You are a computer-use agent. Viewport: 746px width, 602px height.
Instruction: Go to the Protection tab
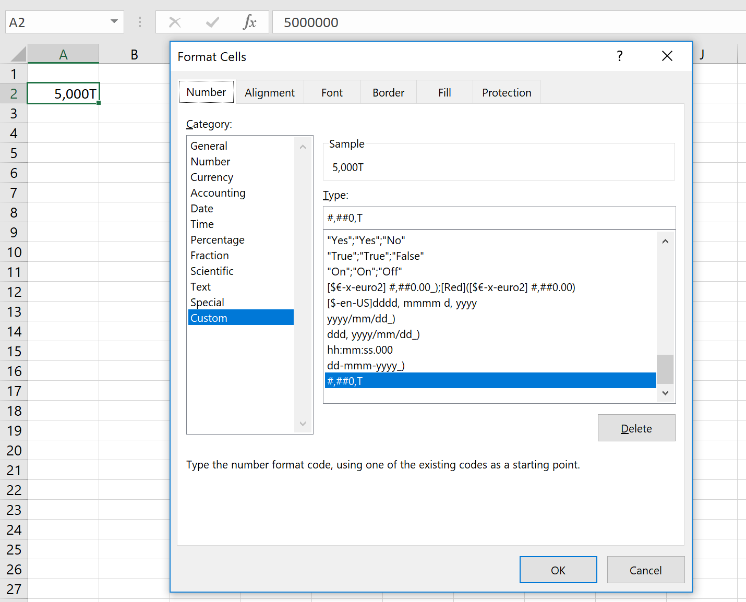click(506, 93)
